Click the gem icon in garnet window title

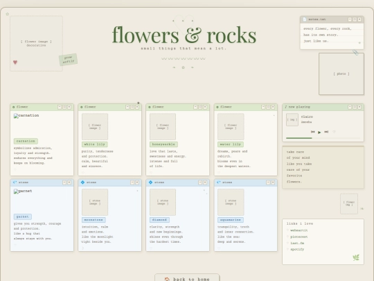(x=15, y=182)
